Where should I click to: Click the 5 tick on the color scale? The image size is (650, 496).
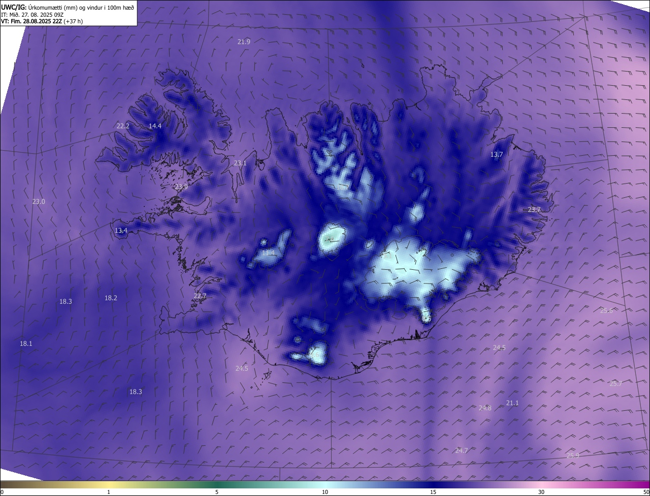[x=217, y=492]
